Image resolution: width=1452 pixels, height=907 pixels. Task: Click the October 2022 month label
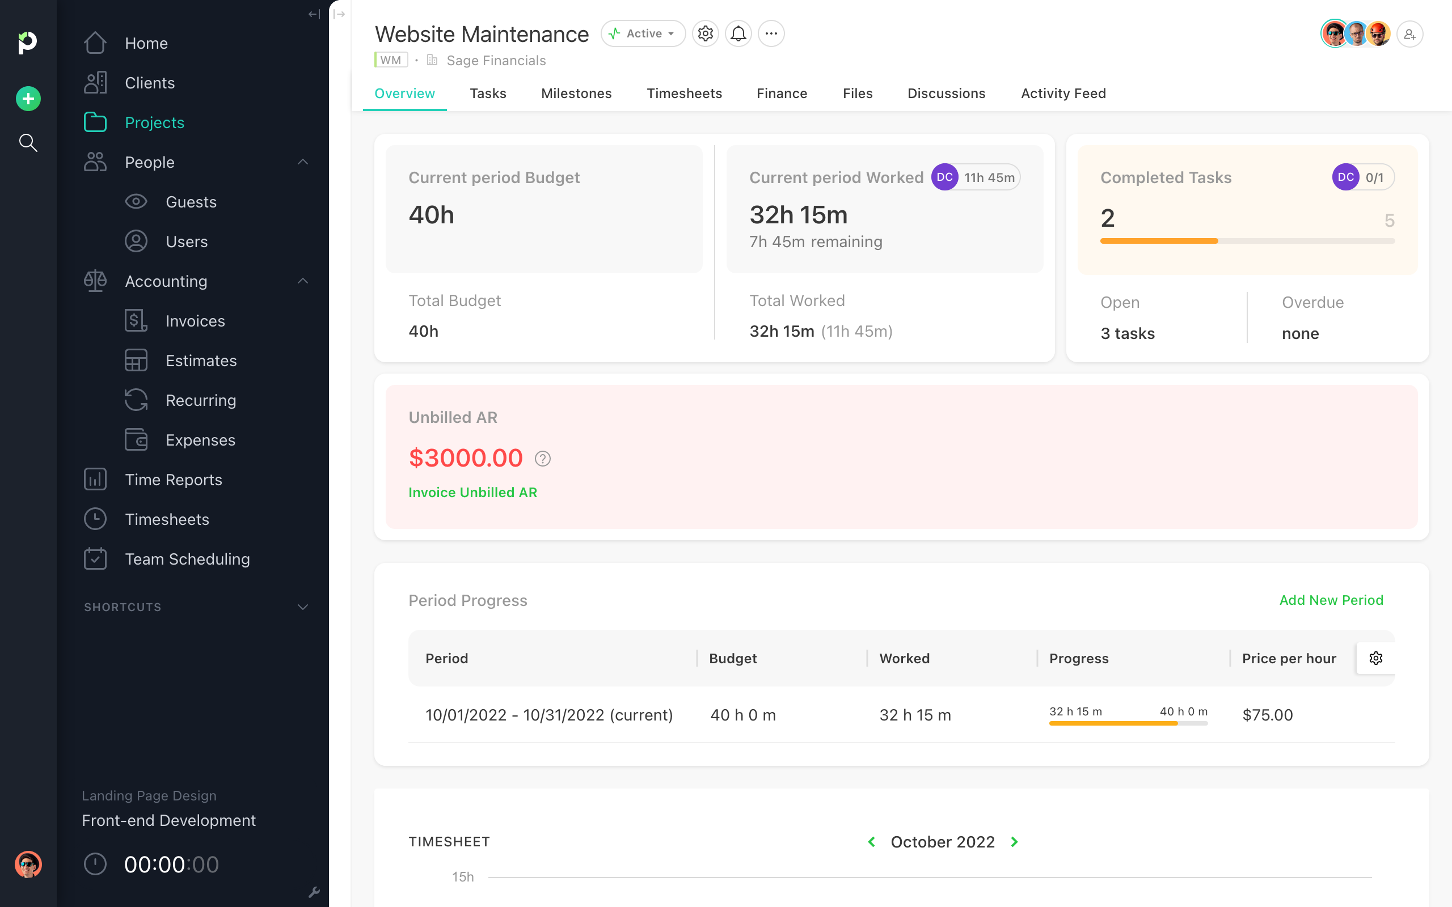coord(943,842)
